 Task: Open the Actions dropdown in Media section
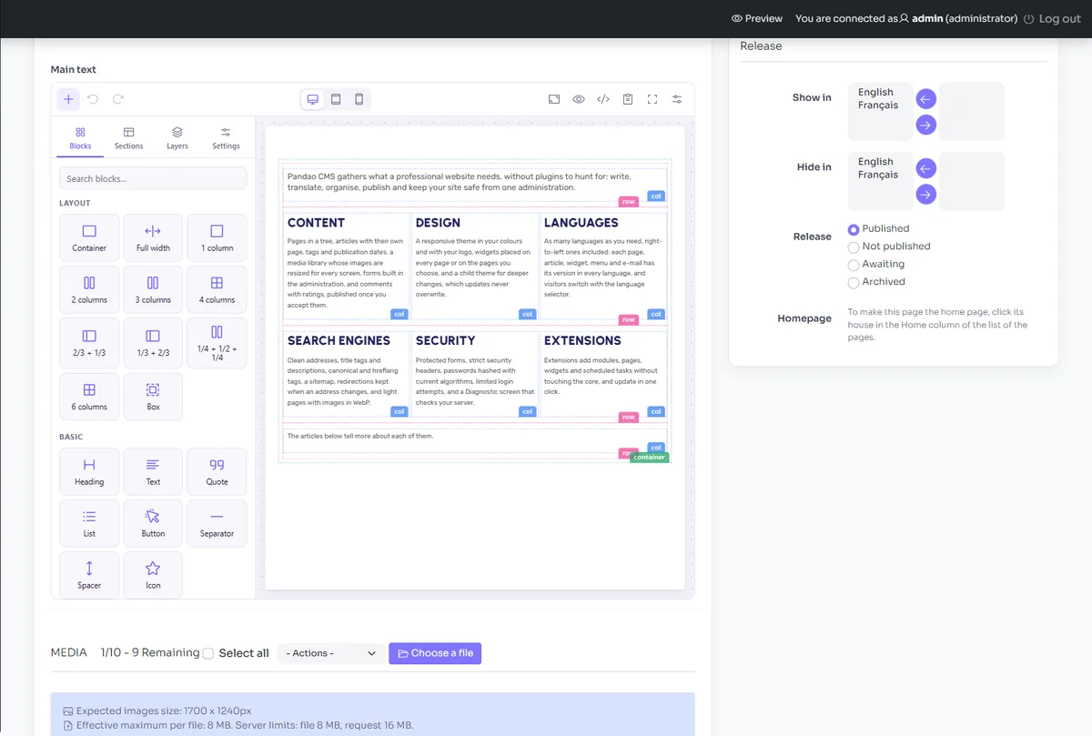pos(330,653)
